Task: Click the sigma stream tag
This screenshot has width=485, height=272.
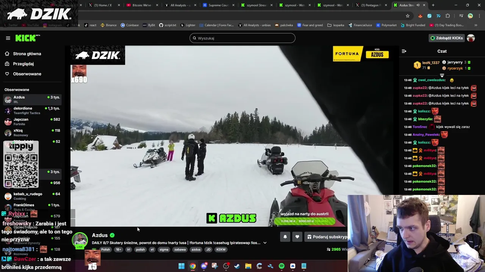Action: tap(164, 249)
